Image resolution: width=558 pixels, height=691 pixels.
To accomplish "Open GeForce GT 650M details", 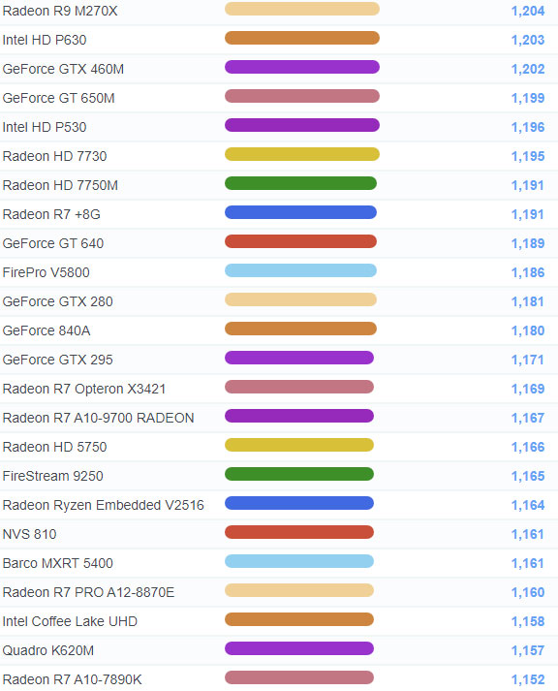I will tap(58, 98).
